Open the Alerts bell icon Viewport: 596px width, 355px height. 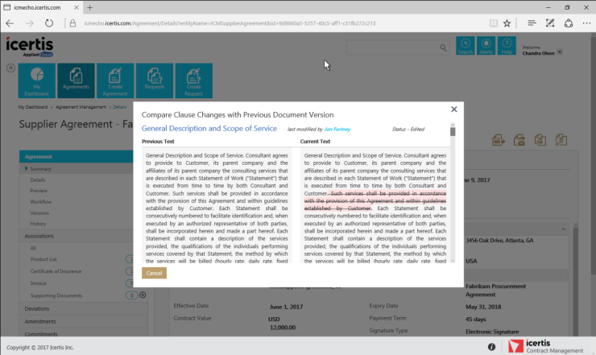tap(486, 46)
